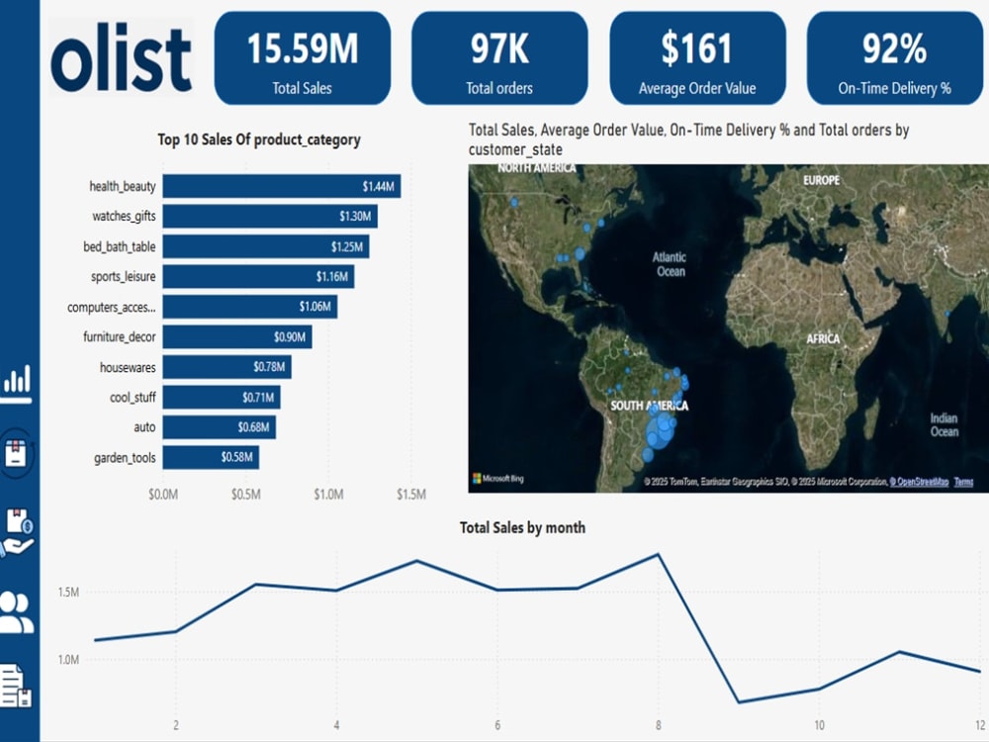Select the 92% On-Time Delivery card
The width and height of the screenshot is (989, 742).
coord(894,58)
